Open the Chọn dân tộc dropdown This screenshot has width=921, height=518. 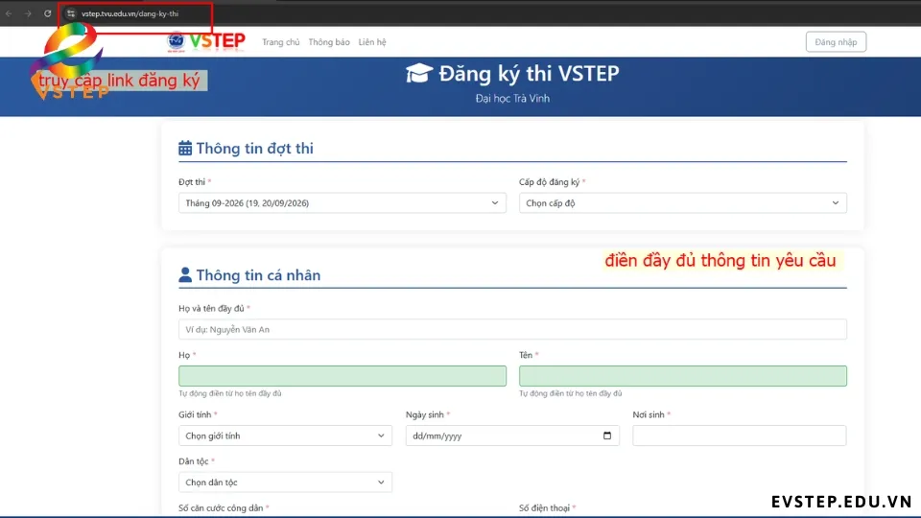coord(285,483)
